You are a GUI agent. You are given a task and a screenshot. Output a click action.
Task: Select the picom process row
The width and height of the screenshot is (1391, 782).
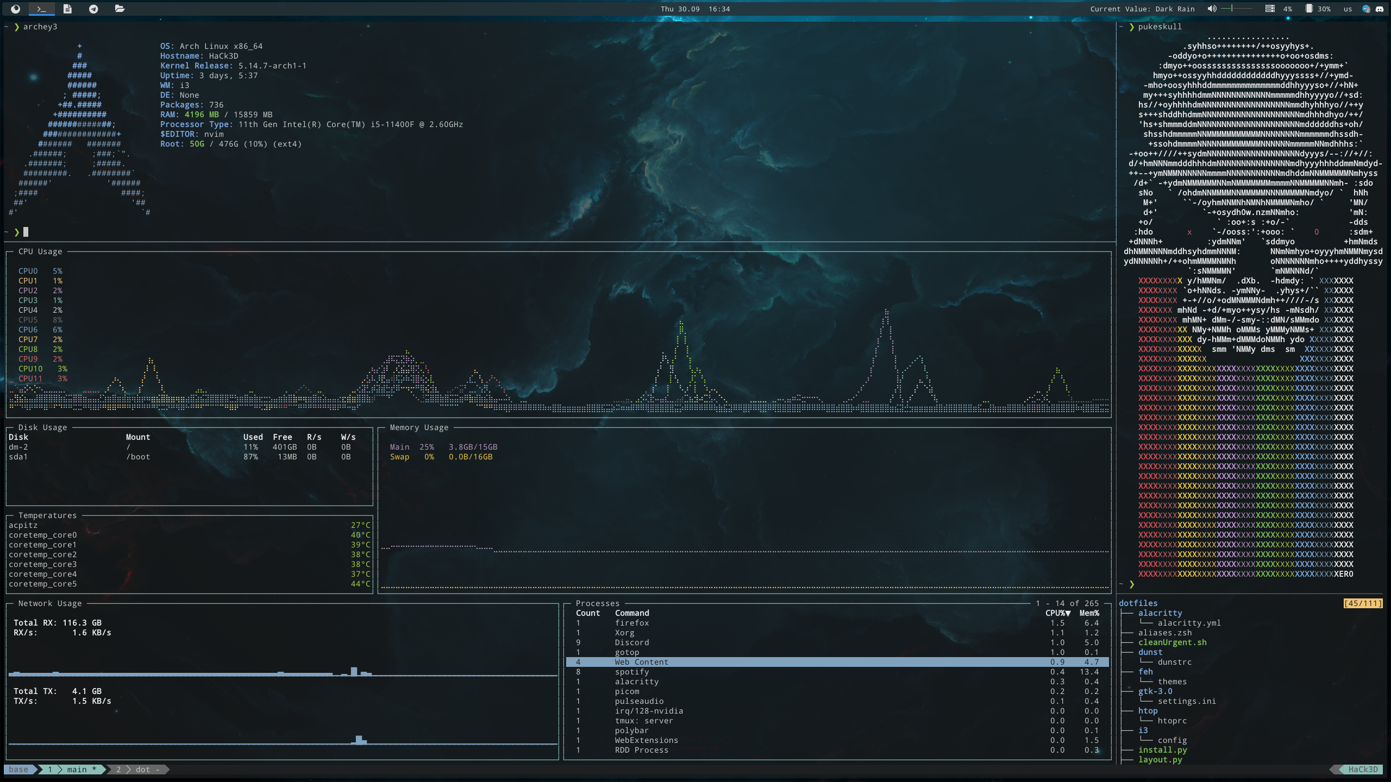pos(837,691)
